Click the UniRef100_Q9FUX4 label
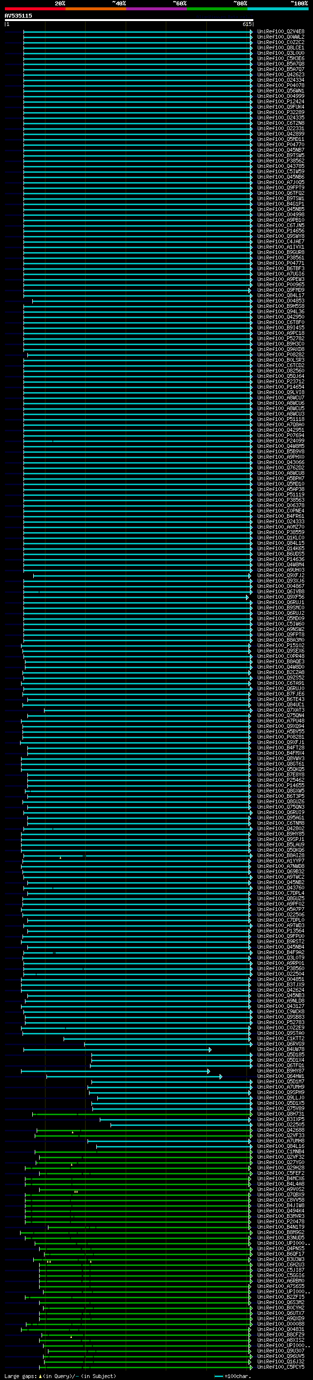The image size is (313, 1380). coord(281,107)
